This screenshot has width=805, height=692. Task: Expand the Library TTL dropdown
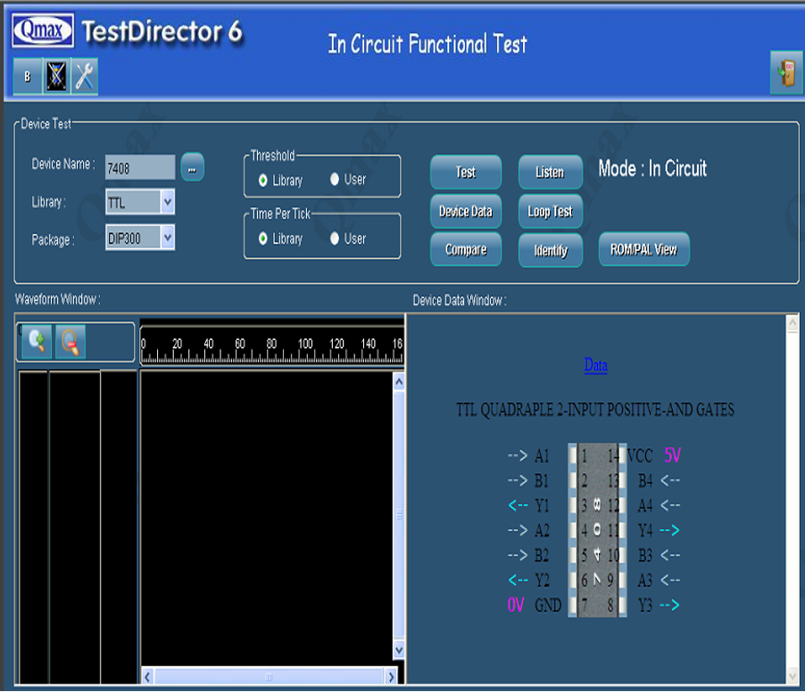click(x=168, y=202)
